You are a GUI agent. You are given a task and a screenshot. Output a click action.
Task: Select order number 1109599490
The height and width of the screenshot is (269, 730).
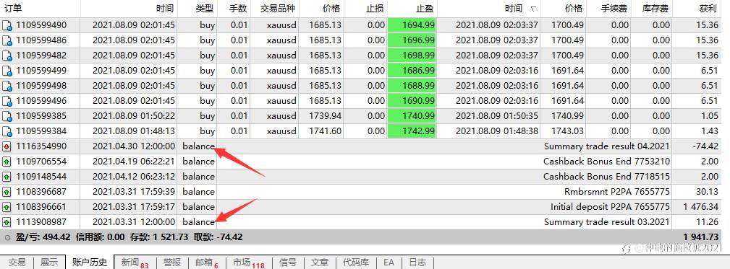pos(41,25)
